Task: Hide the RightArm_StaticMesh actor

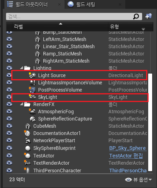Action: point(9,61)
